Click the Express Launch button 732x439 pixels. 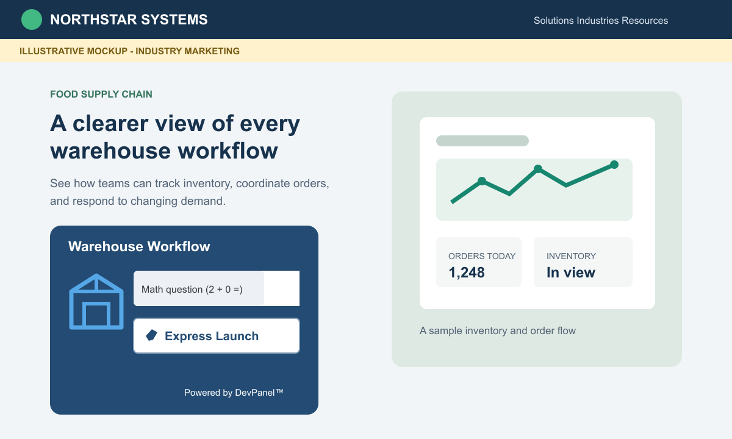coord(217,335)
